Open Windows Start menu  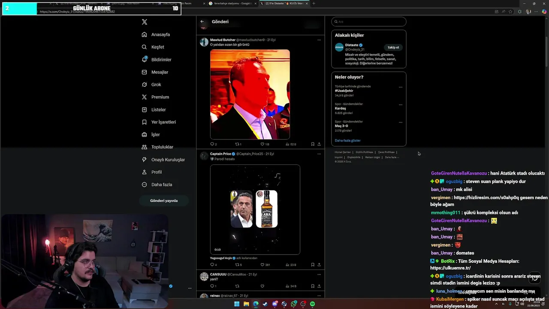(237, 304)
